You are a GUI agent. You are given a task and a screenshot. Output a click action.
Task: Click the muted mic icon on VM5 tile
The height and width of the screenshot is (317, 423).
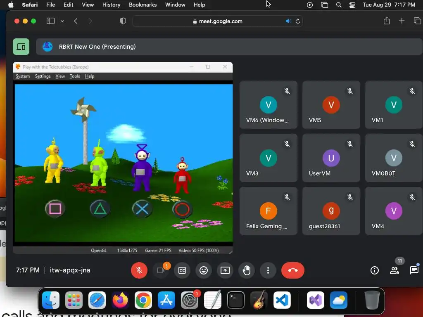pos(350,91)
